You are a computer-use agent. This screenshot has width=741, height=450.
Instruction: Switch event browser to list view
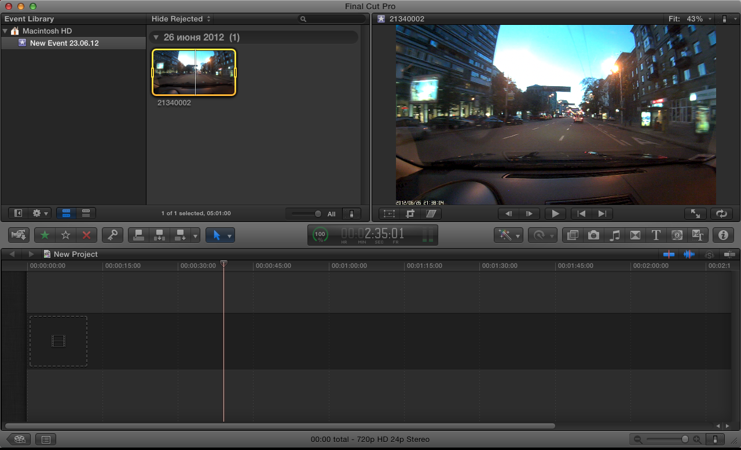pos(86,213)
